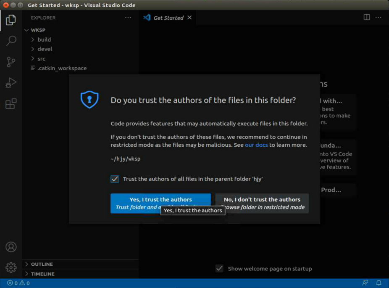389x288 pixels.
Task: Open the .catkin_workspace file
Action: pos(62,68)
